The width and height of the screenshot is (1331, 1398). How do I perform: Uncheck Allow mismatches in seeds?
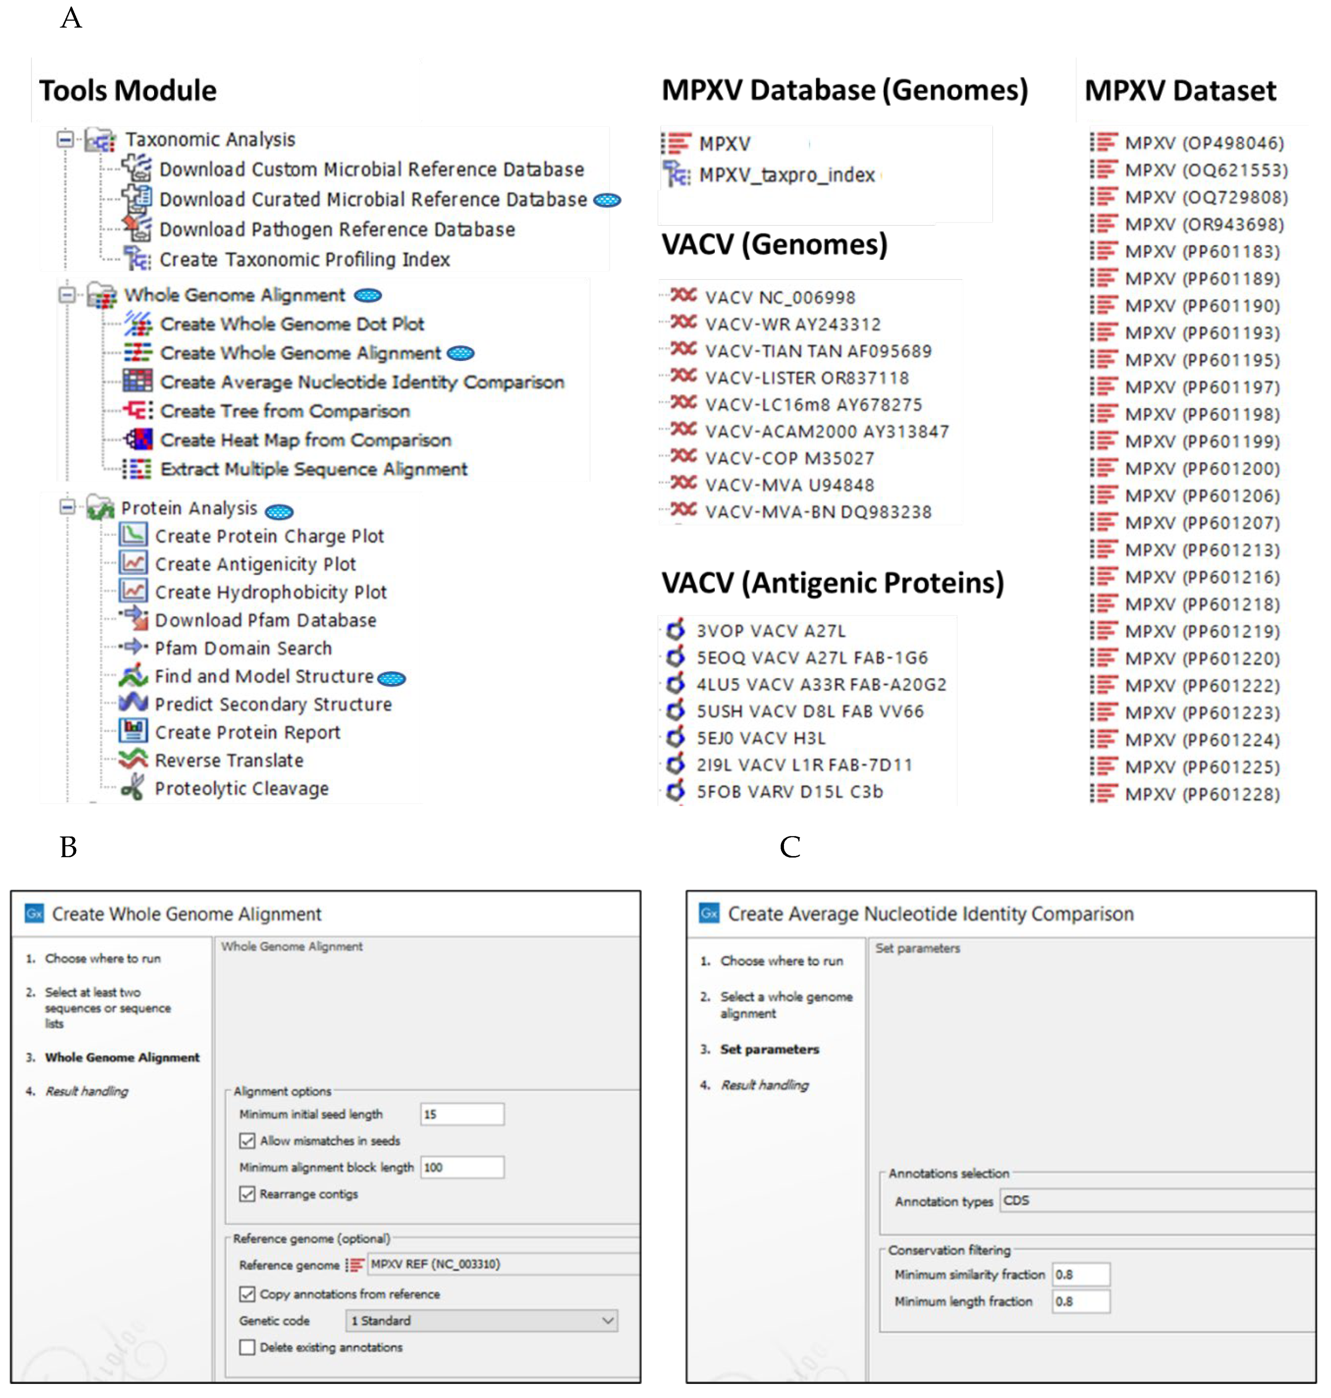click(x=247, y=1140)
